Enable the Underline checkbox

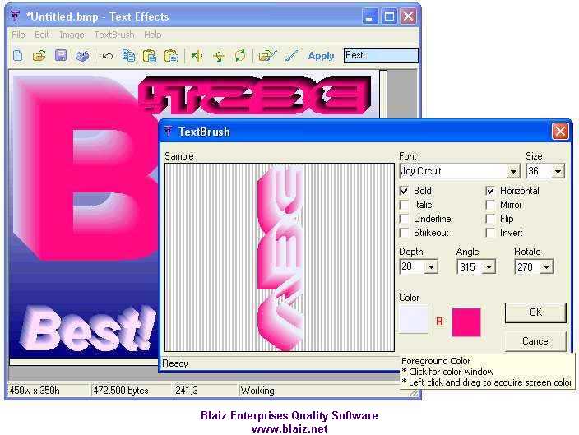(x=405, y=219)
